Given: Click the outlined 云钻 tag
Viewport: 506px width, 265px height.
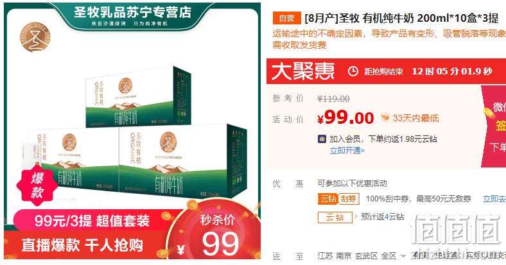Looking at the screenshot, I should coord(335,218).
